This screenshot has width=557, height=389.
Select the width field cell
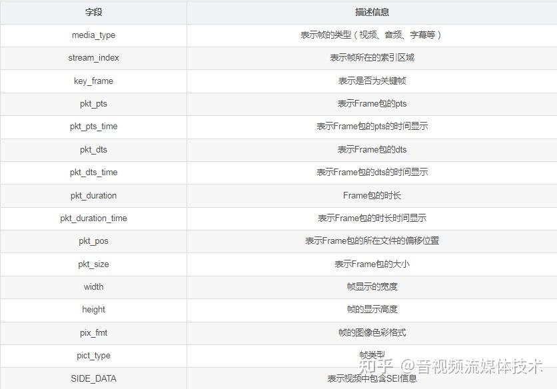pyautogui.click(x=93, y=286)
